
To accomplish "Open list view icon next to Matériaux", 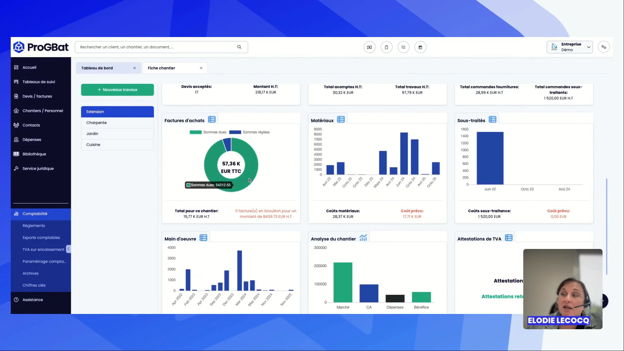I will tap(341, 120).
